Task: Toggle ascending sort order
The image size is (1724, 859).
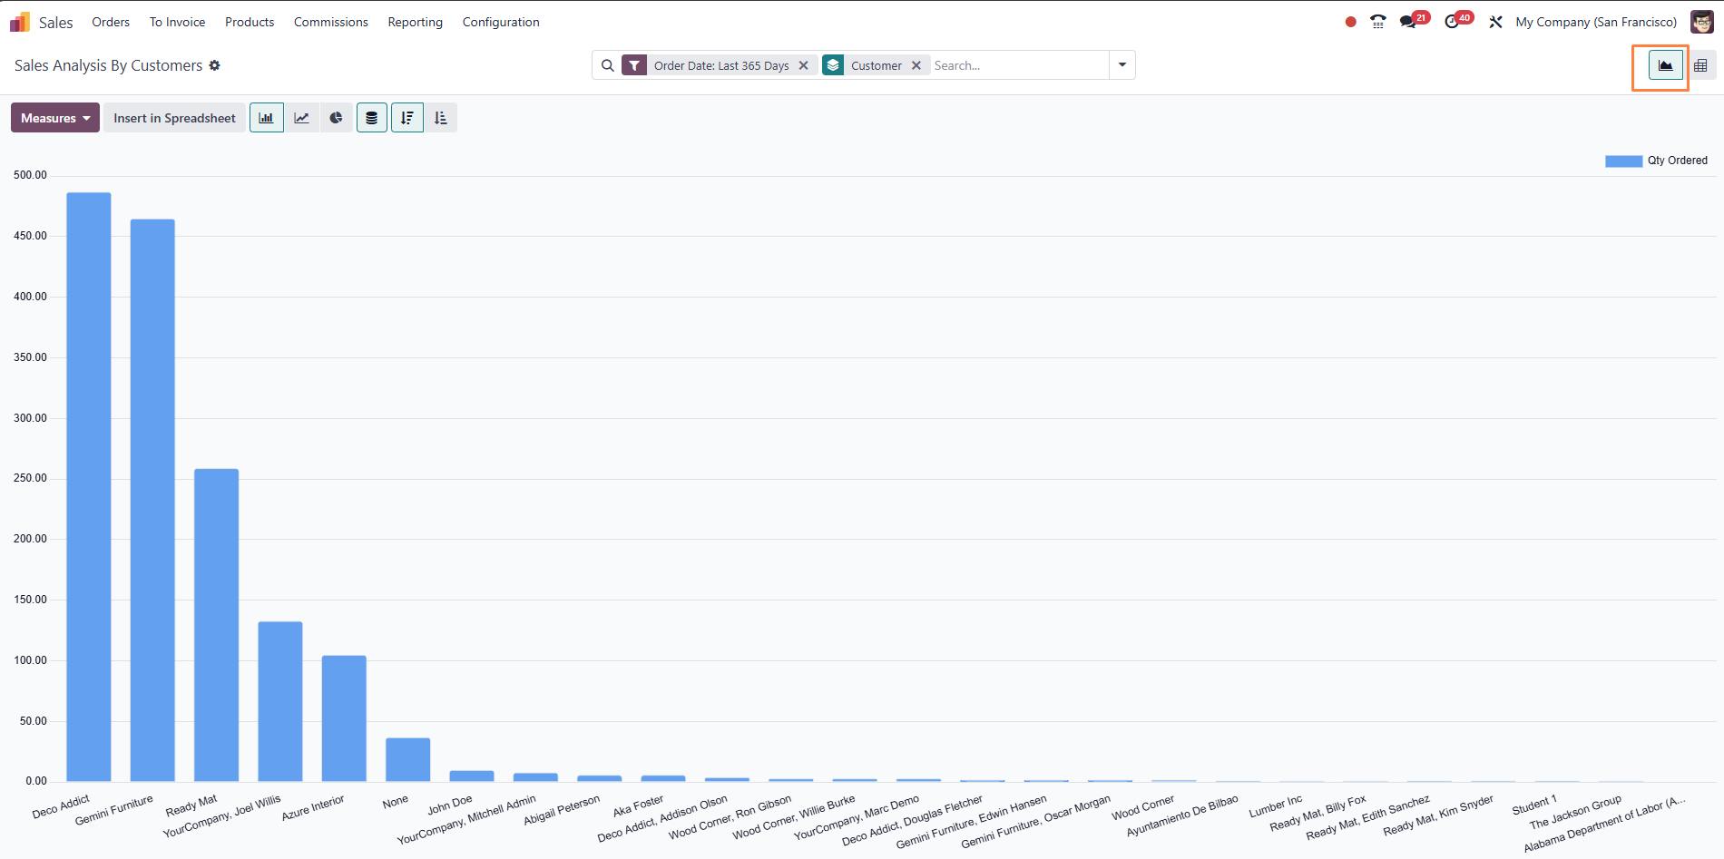Action: pos(441,118)
